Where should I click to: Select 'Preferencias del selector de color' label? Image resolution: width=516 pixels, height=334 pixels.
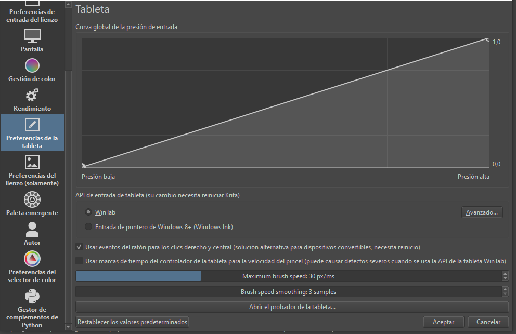[32, 276]
